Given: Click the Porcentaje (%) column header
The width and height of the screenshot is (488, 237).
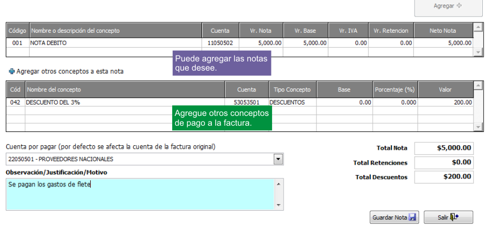Looking at the screenshot, I should click(x=395, y=90).
